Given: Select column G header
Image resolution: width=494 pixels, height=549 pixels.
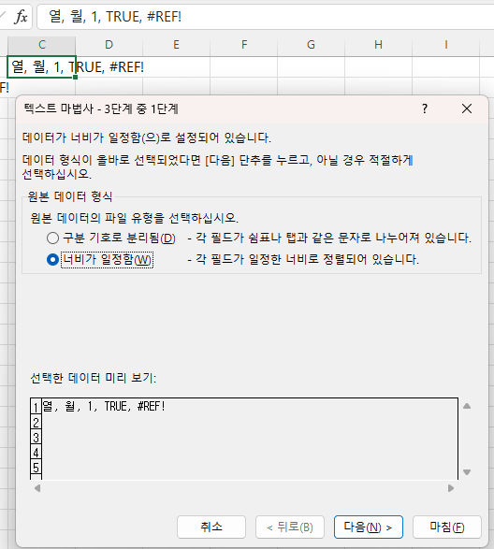Looking at the screenshot, I should coord(312,45).
